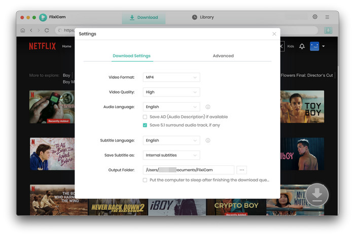
Task: Open the hamburger menu icon
Action: point(327,17)
